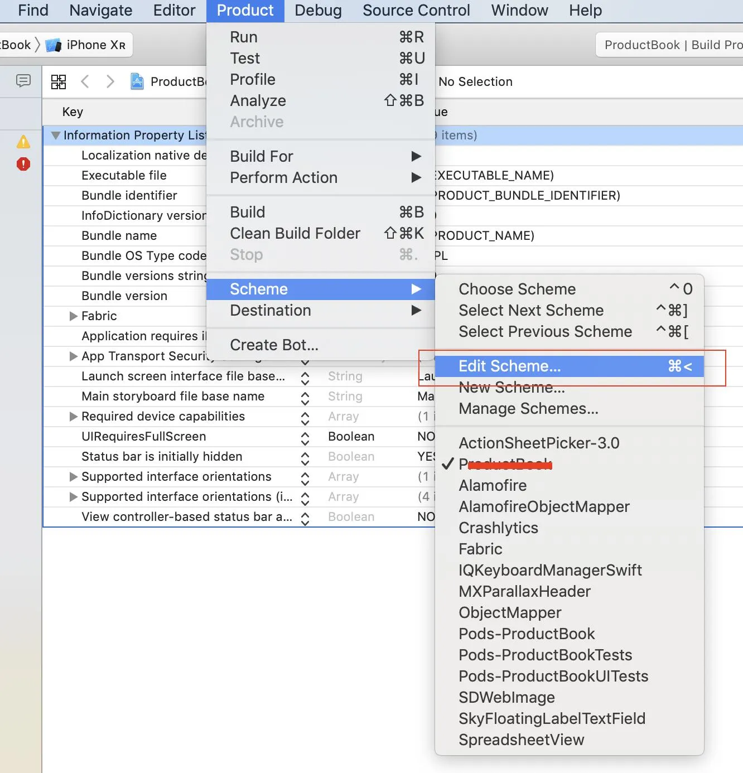Choose Create Bot... menu item

(321, 345)
